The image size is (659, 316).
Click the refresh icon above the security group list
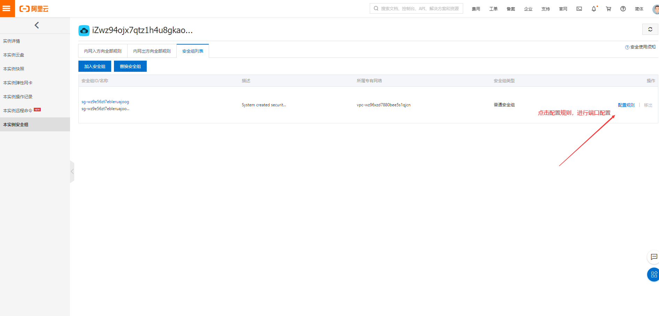[x=650, y=29]
